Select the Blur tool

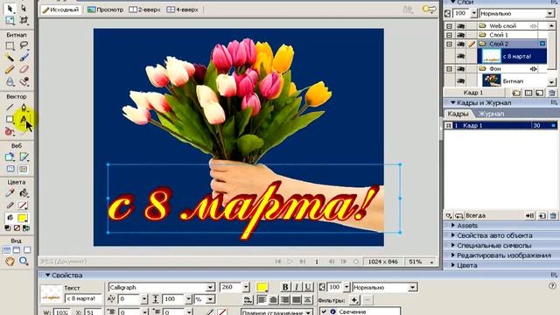(10, 81)
